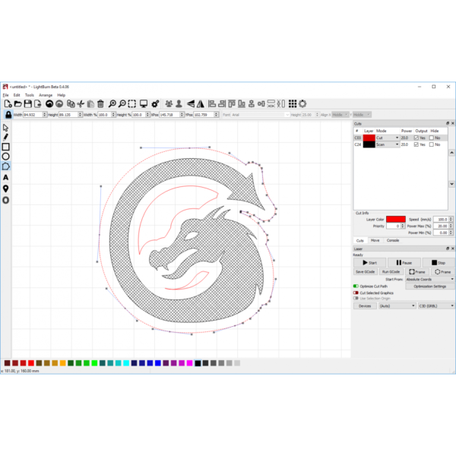456x456 pixels.
Task: Choose the text tool
Action: 6,177
